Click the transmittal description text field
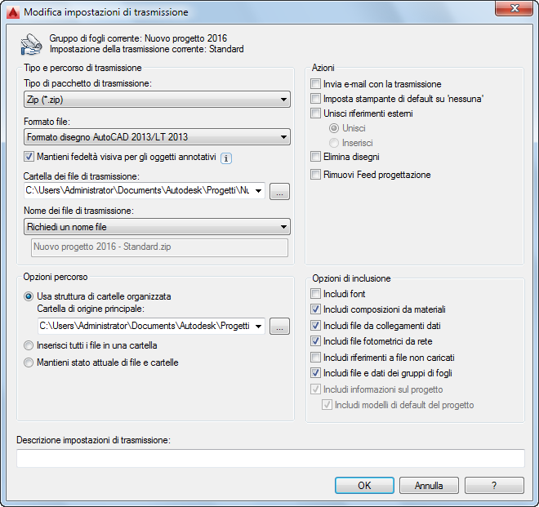The image size is (539, 507). [269, 458]
